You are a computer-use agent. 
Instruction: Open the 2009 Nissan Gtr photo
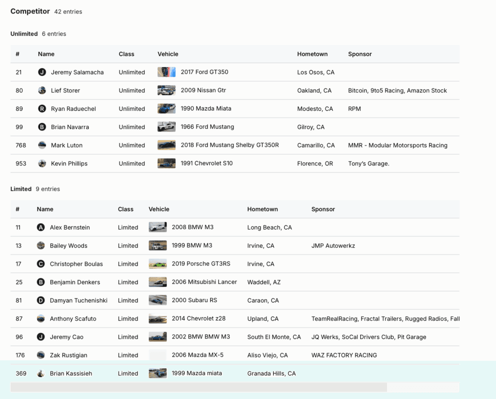pos(166,90)
